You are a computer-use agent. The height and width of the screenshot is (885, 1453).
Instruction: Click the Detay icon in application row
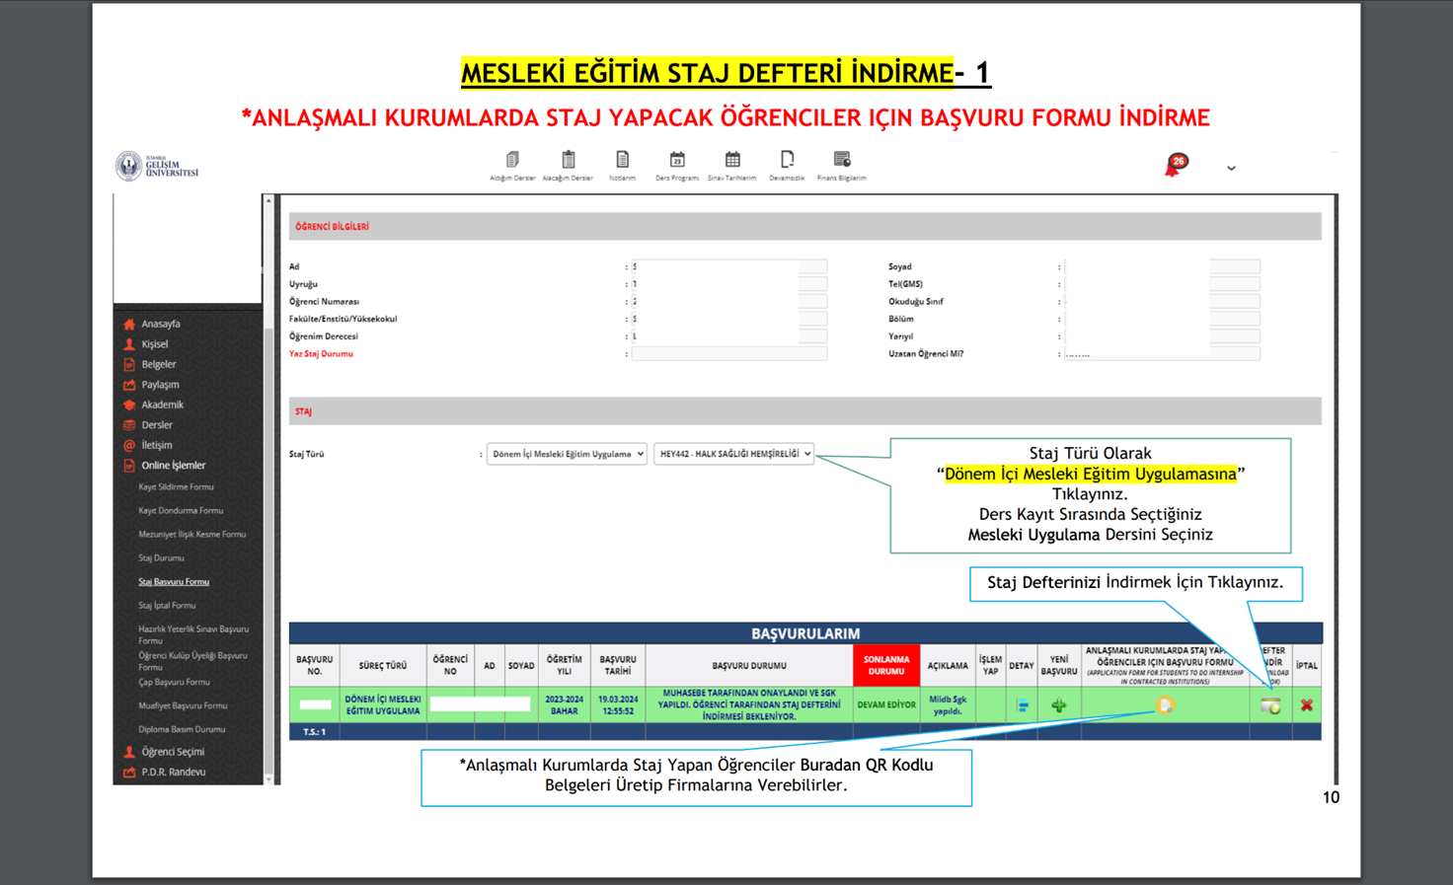[1022, 705]
